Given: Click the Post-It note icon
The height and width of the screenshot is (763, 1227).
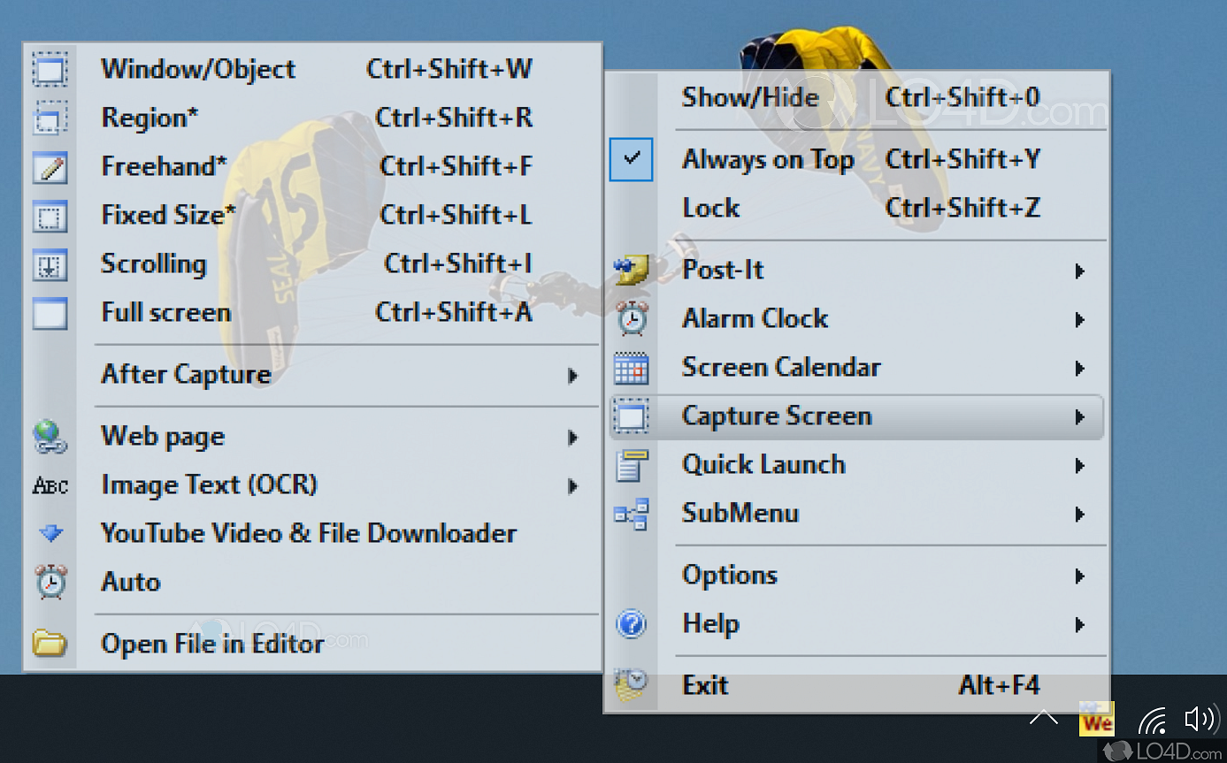Looking at the screenshot, I should tap(631, 270).
